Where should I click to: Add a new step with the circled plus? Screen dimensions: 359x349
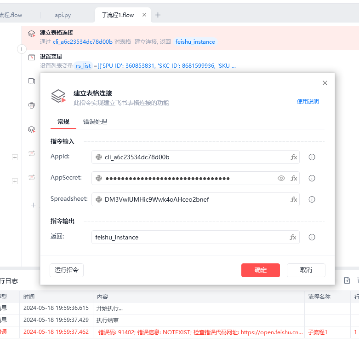22,49
